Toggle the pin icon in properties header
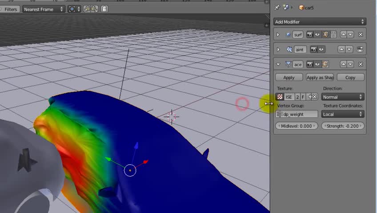Viewport: 377px width, 213px height. point(277,8)
